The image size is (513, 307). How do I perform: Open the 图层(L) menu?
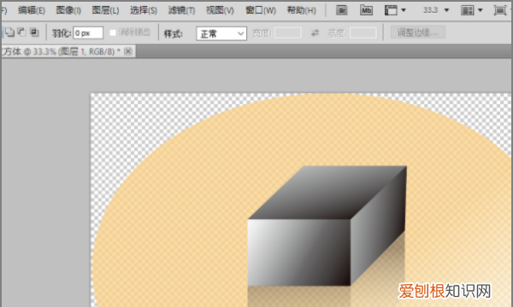105,10
